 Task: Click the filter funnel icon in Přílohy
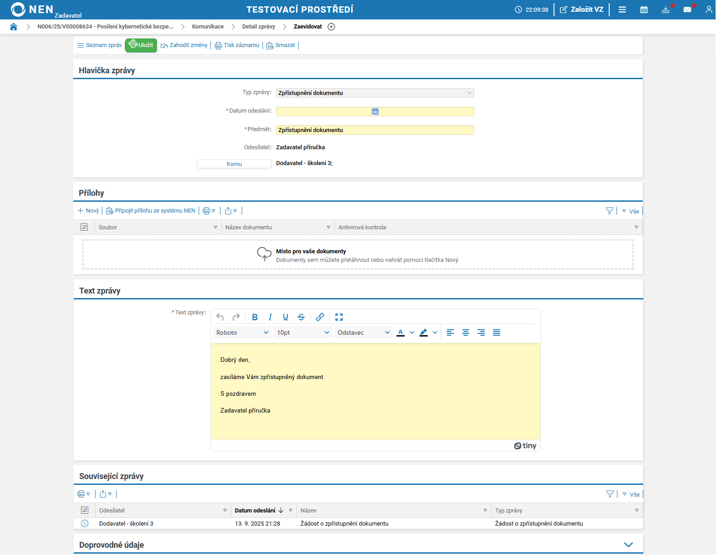[x=609, y=211]
